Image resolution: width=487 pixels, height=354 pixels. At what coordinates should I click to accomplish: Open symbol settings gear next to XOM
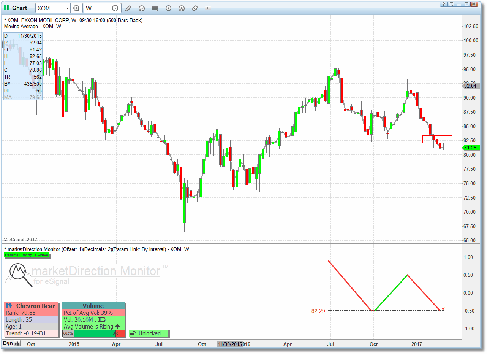point(76,8)
